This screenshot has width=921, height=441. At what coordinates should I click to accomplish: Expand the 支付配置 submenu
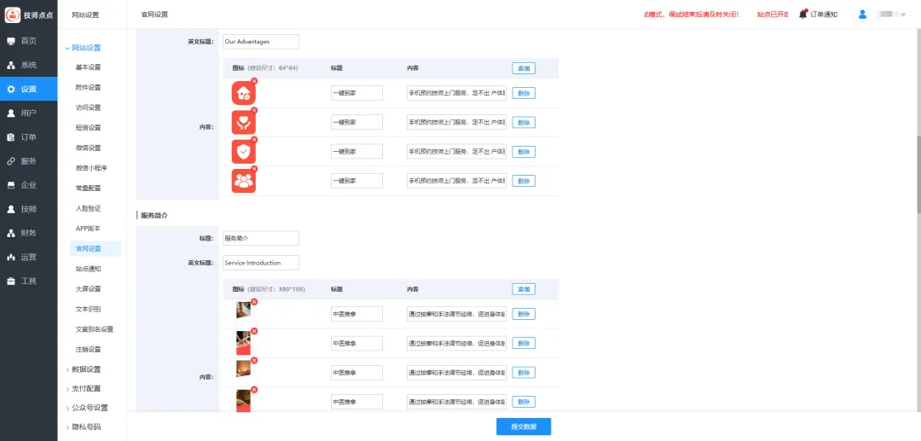tap(85, 388)
